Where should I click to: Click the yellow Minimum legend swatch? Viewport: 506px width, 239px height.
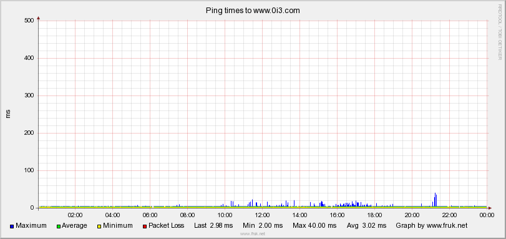[x=99, y=227]
